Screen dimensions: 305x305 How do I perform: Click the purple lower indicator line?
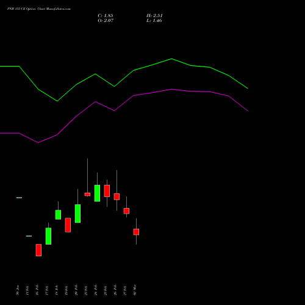click(x=134, y=95)
